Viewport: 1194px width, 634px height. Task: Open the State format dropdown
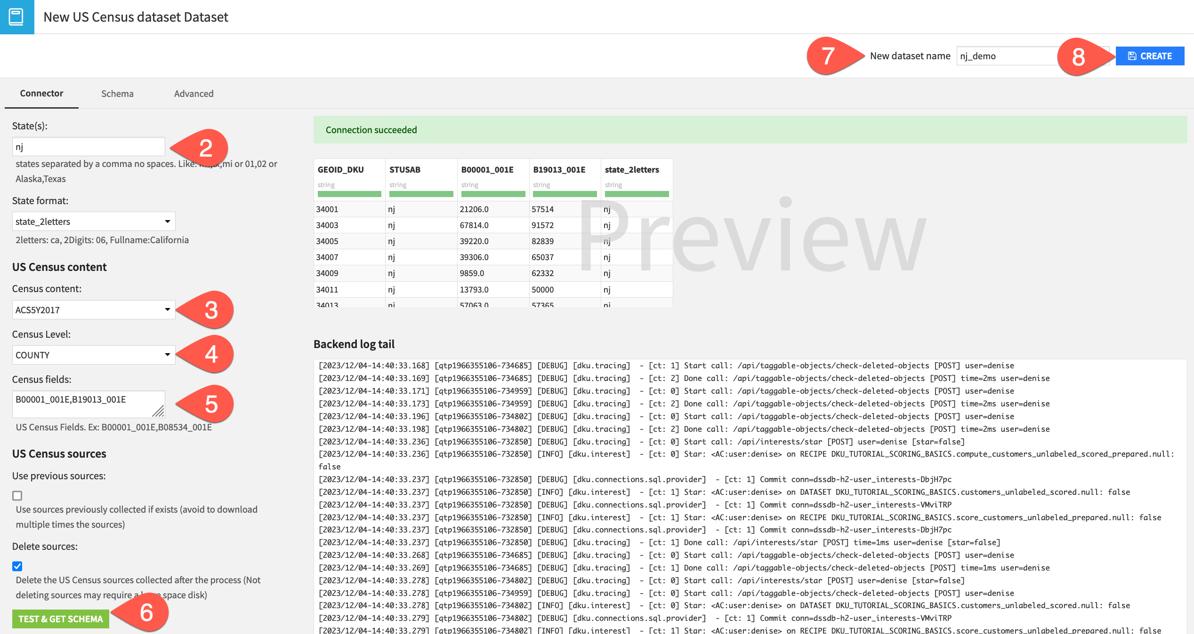[94, 222]
